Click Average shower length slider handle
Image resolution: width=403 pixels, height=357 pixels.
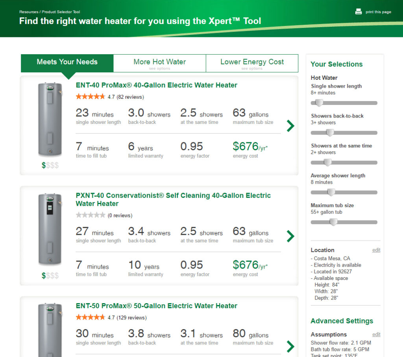point(331,192)
